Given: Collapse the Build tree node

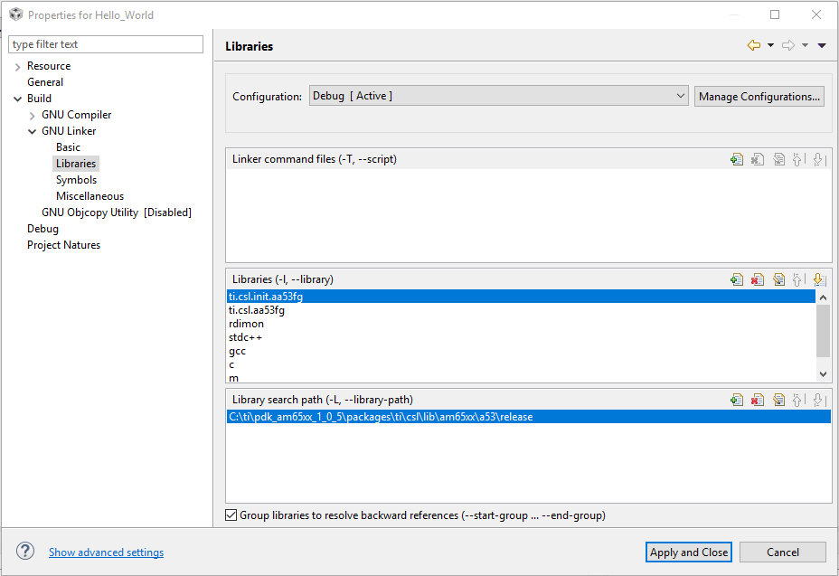Looking at the screenshot, I should [18, 99].
